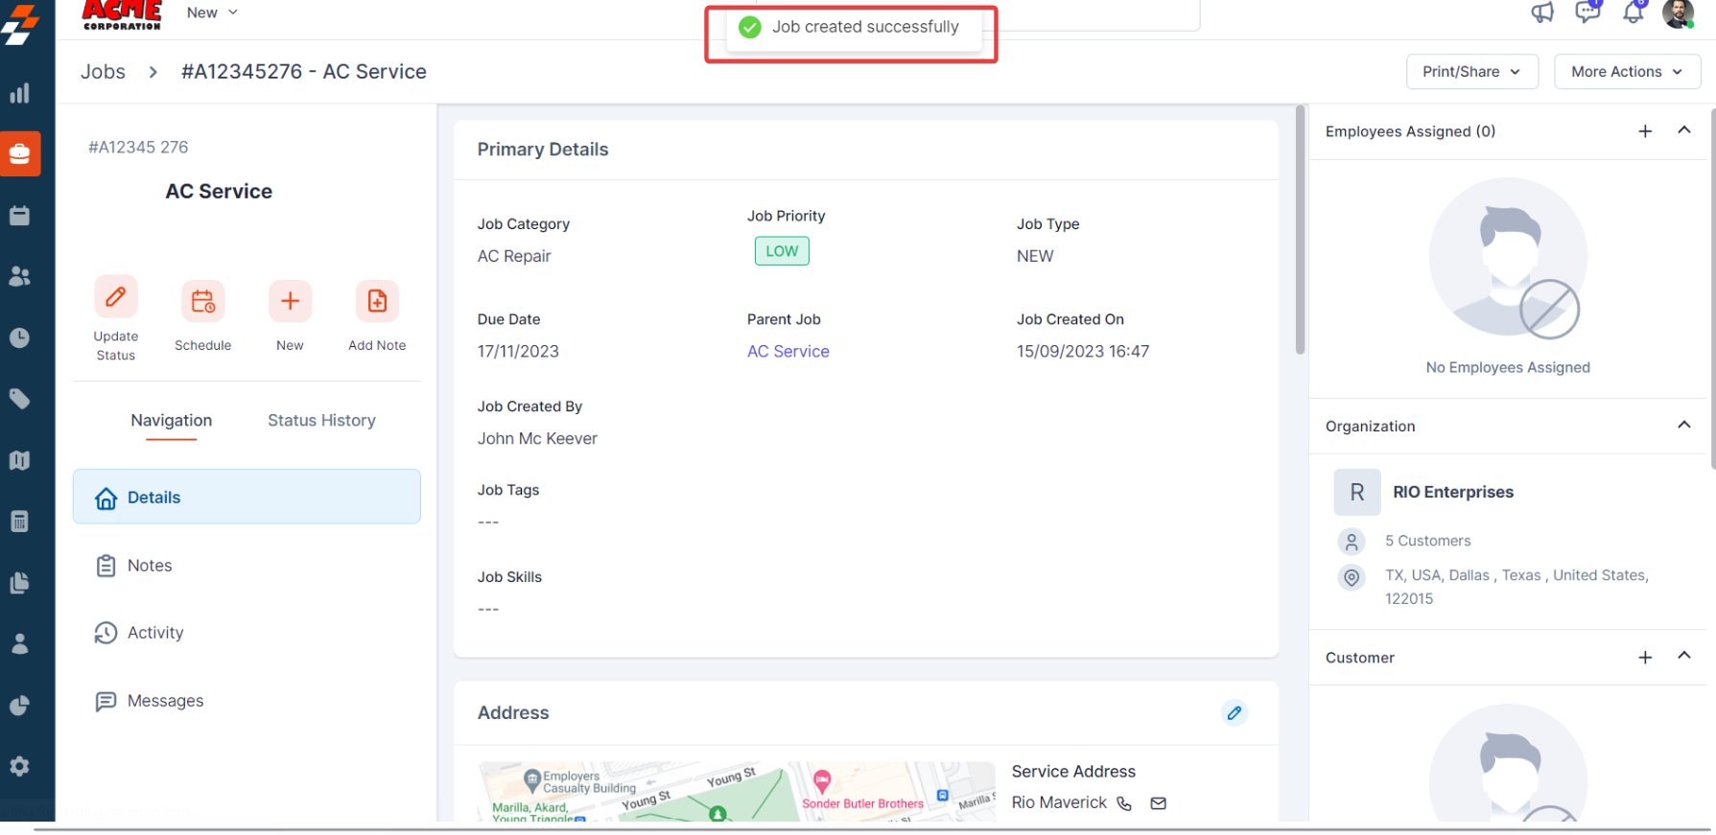The width and height of the screenshot is (1716, 835).
Task: Go back to Jobs via the breadcrumb
Action: [103, 72]
